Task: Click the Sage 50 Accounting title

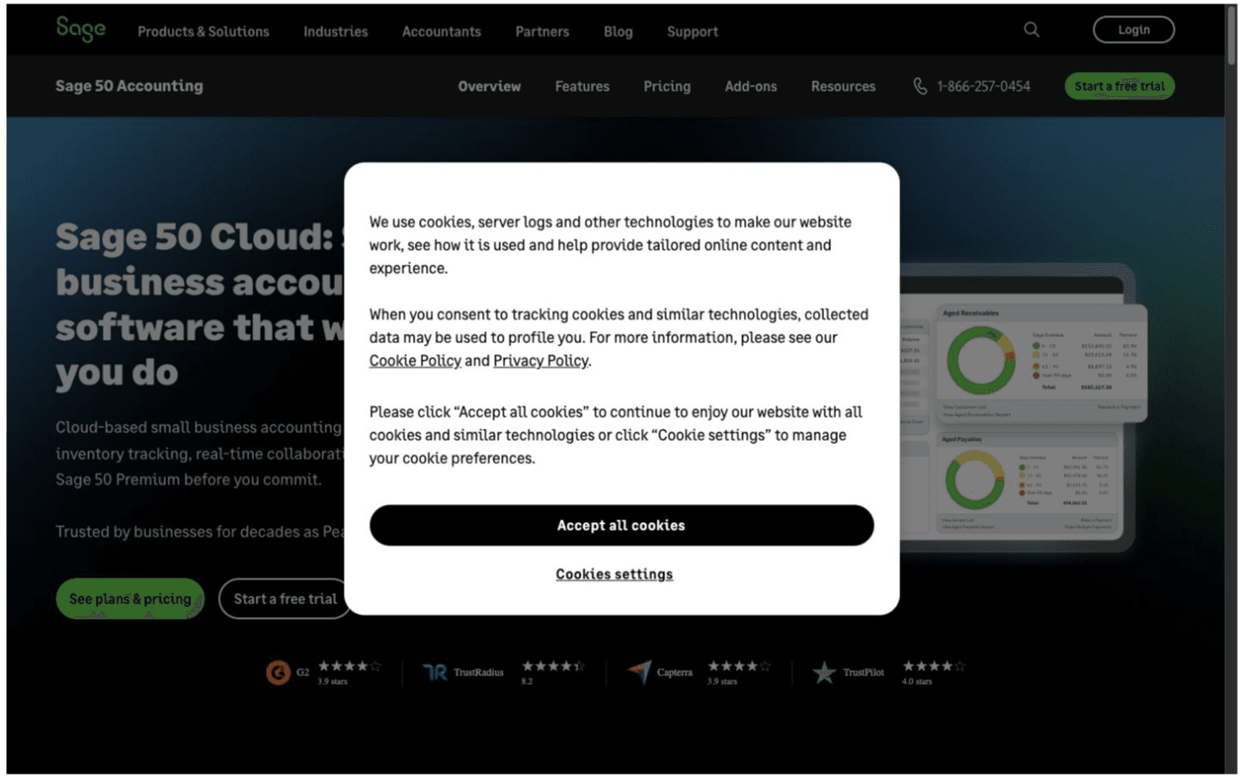Action: tap(130, 86)
